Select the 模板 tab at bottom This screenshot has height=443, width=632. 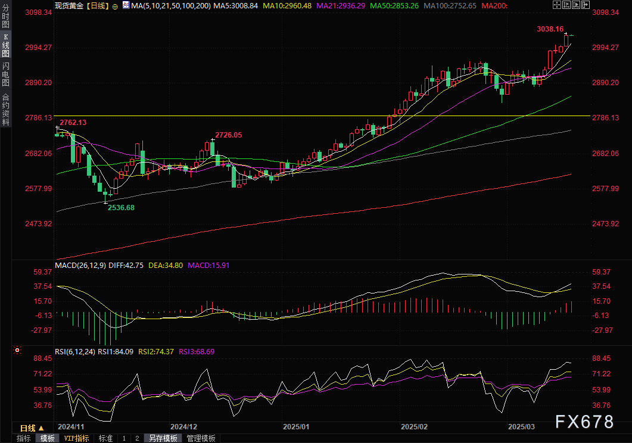[x=48, y=438]
